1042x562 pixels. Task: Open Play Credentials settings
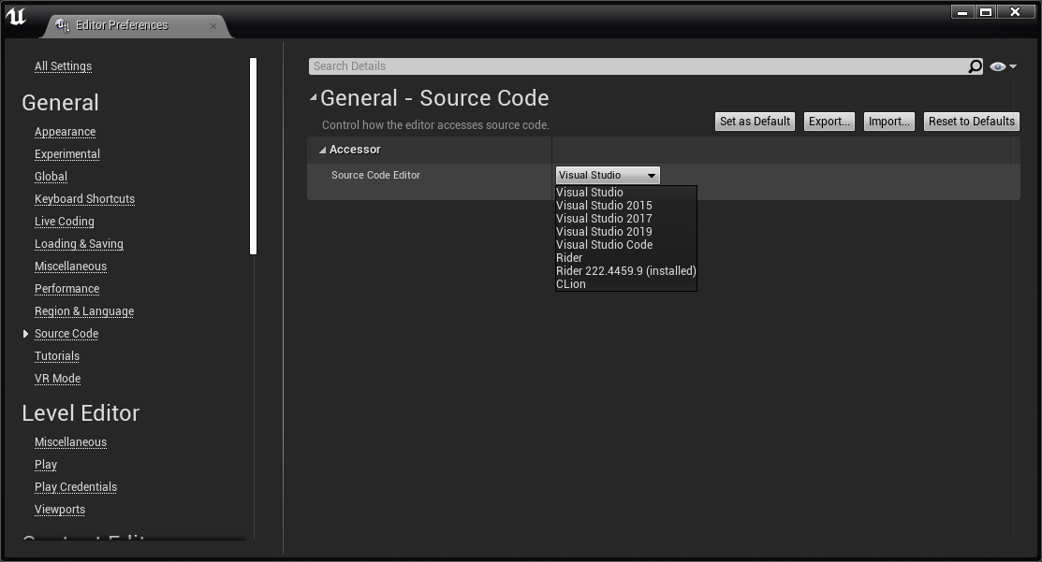(76, 487)
